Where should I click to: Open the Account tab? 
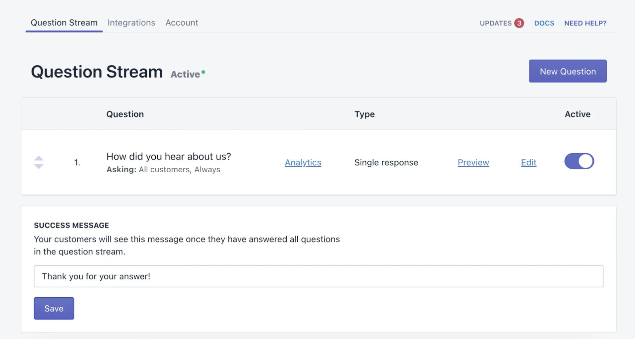182,23
